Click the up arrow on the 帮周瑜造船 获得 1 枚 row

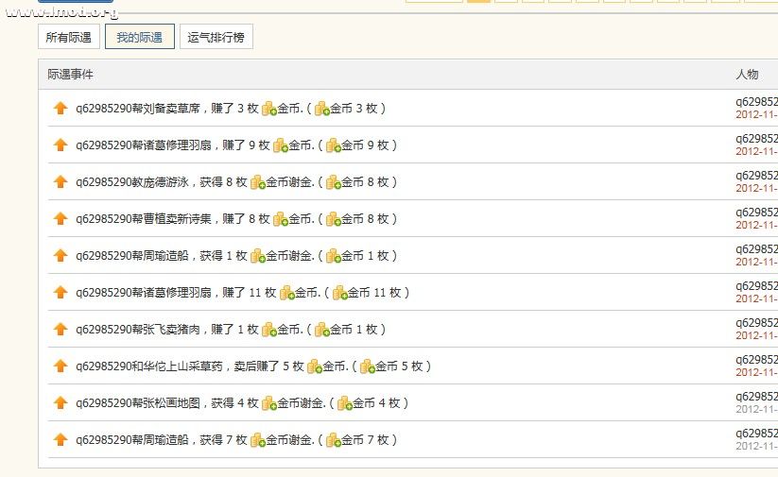pos(61,255)
